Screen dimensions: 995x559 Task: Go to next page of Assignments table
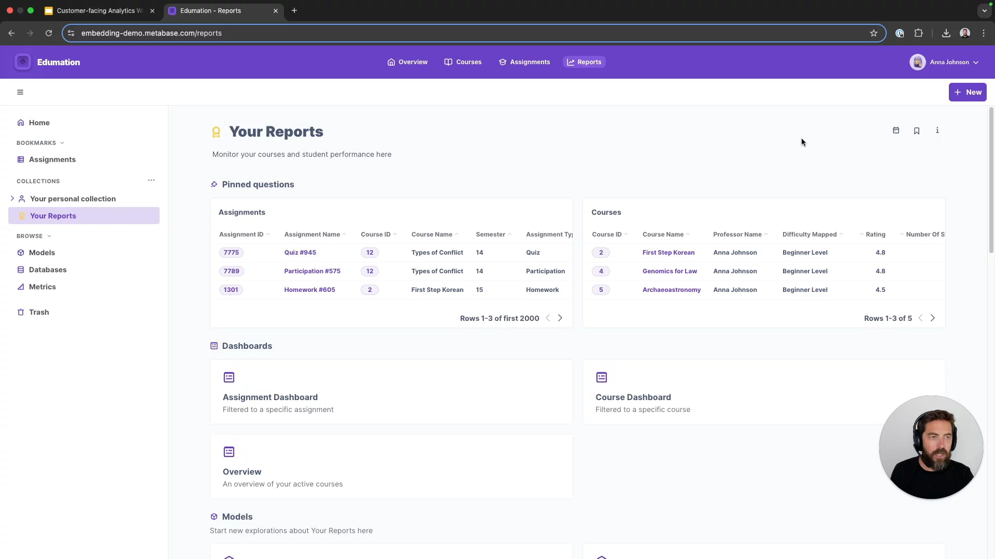point(560,318)
